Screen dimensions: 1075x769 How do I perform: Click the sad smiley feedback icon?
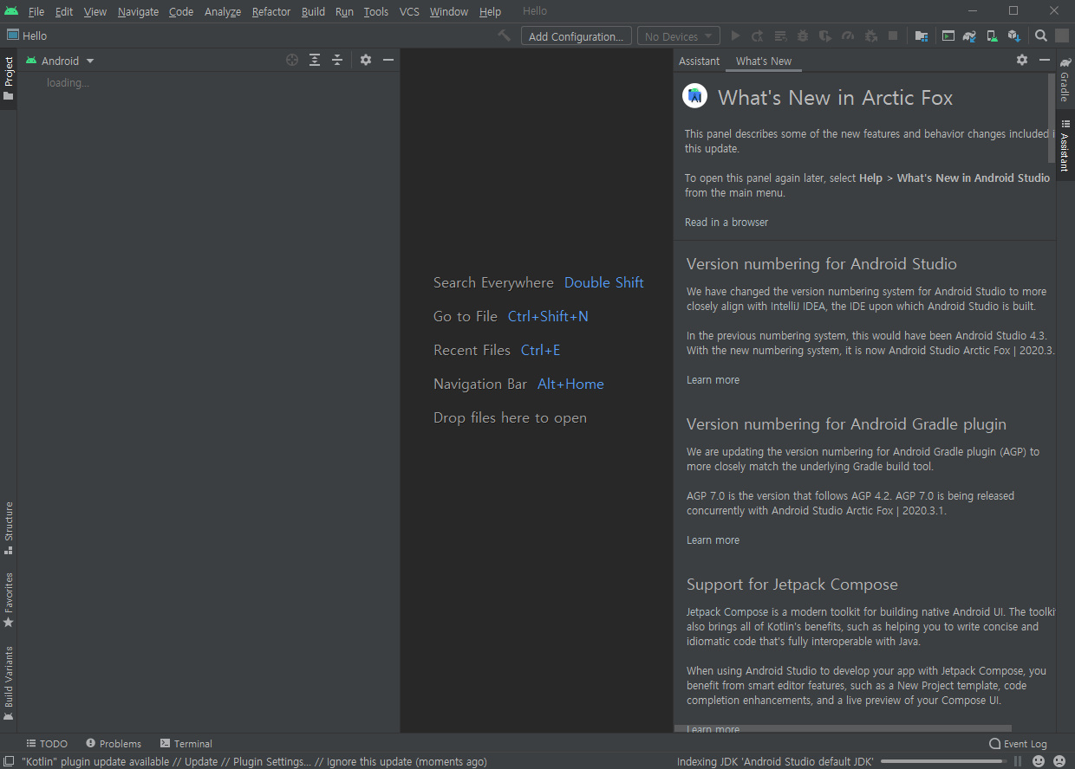point(1059,761)
